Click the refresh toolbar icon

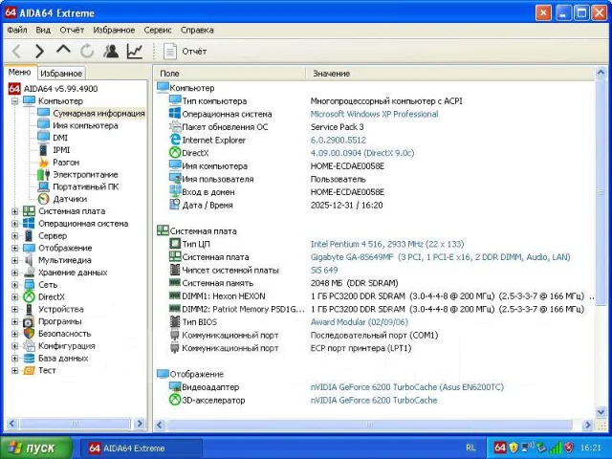(87, 51)
